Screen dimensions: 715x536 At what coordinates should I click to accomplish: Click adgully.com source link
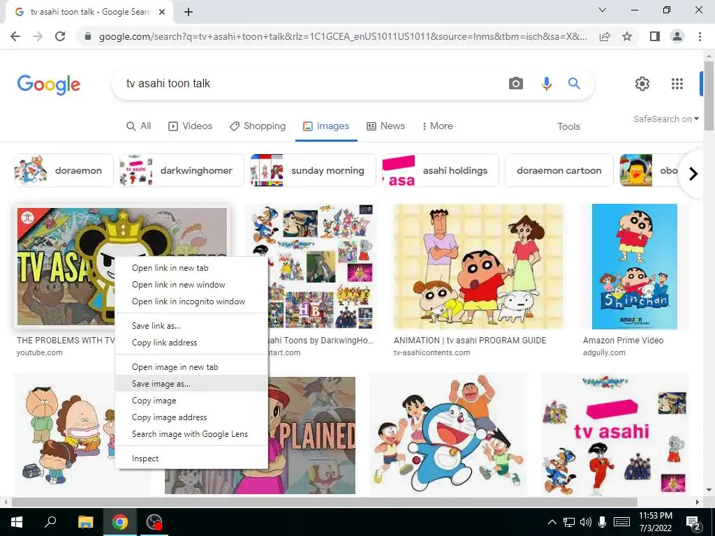tap(604, 352)
